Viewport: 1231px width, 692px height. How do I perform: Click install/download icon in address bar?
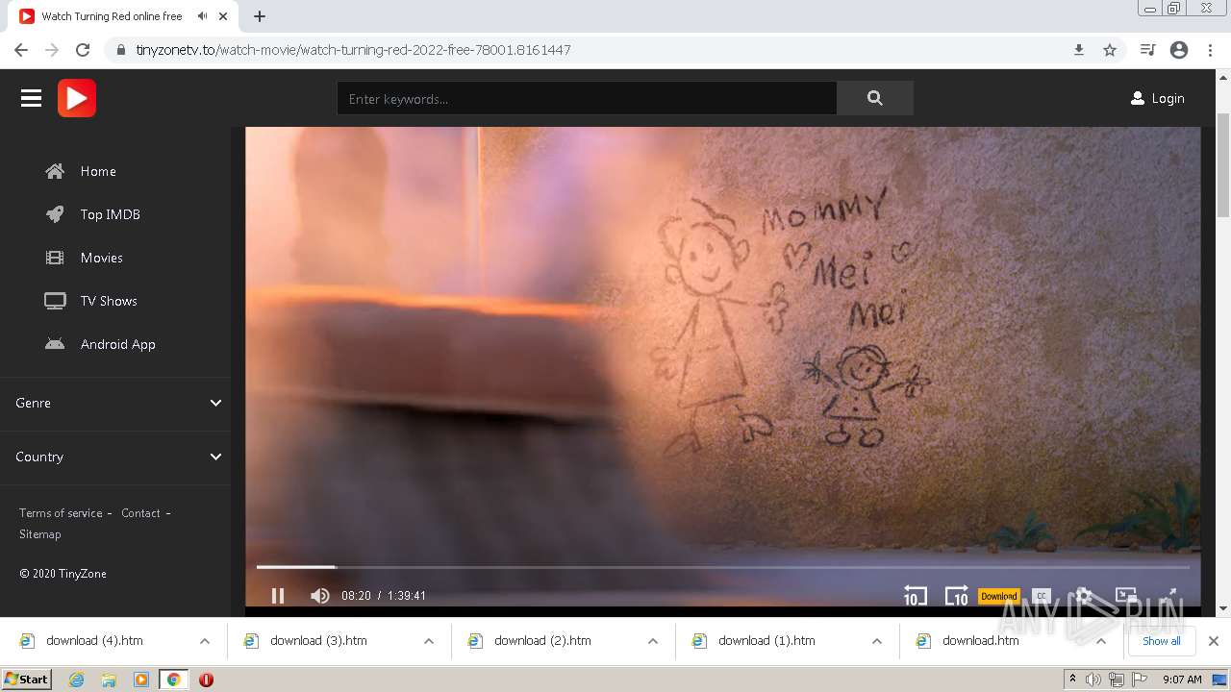(1079, 50)
